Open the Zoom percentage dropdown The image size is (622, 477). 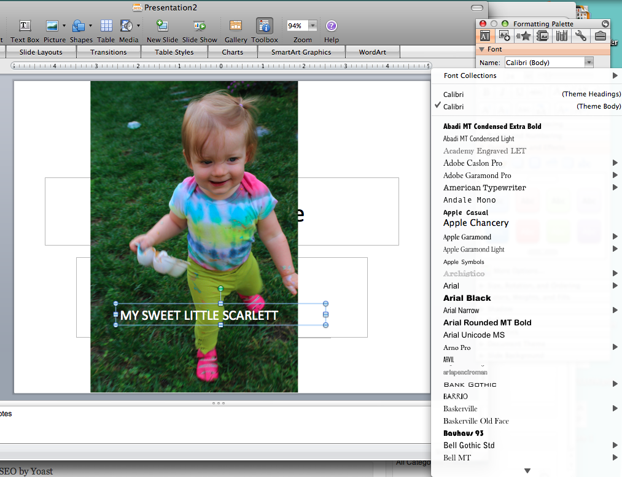coord(313,26)
